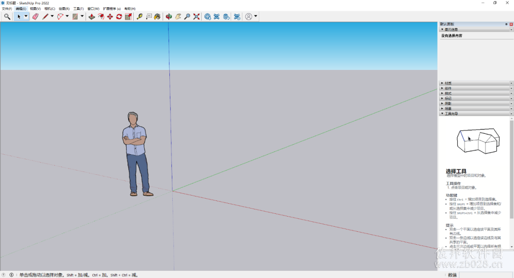Image resolution: width=514 pixels, height=278 pixels.
Task: Choose the Tape Measure tool
Action: coord(139,16)
